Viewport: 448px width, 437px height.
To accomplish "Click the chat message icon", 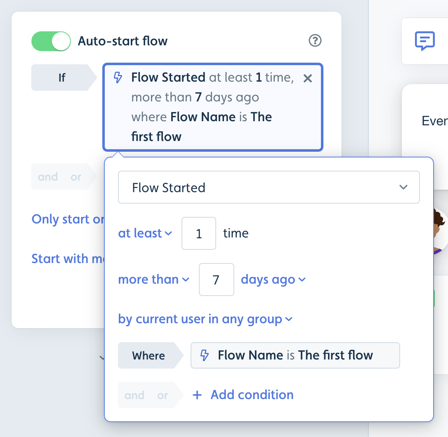I will click(424, 41).
